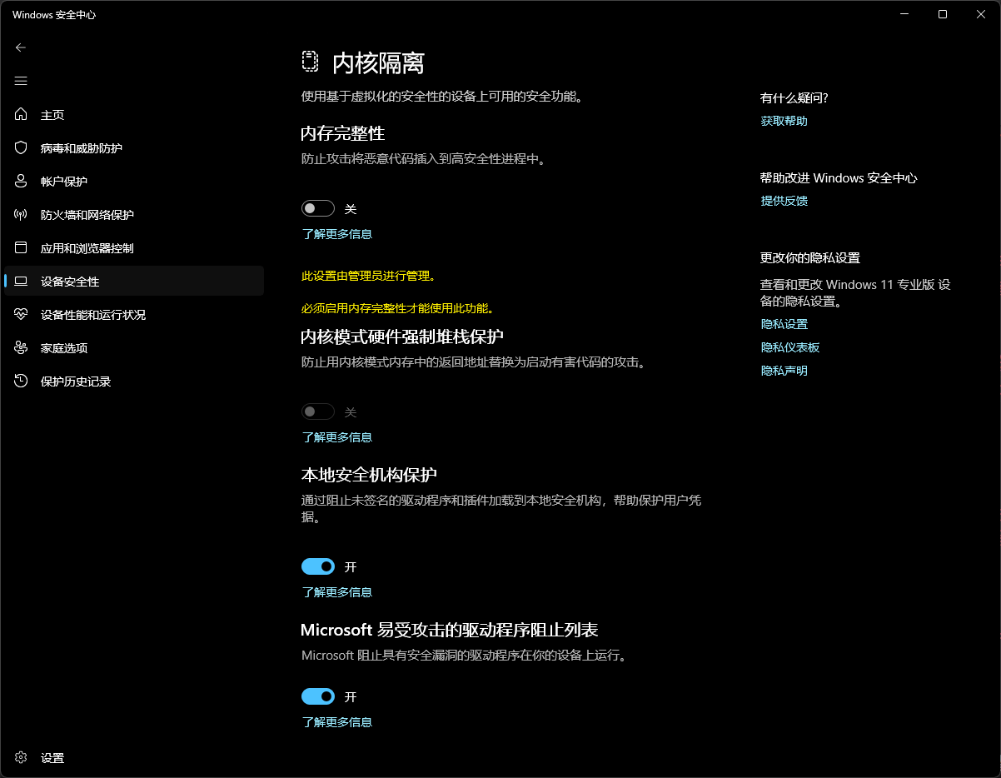Enable the 内存完整性 switch

pos(317,208)
